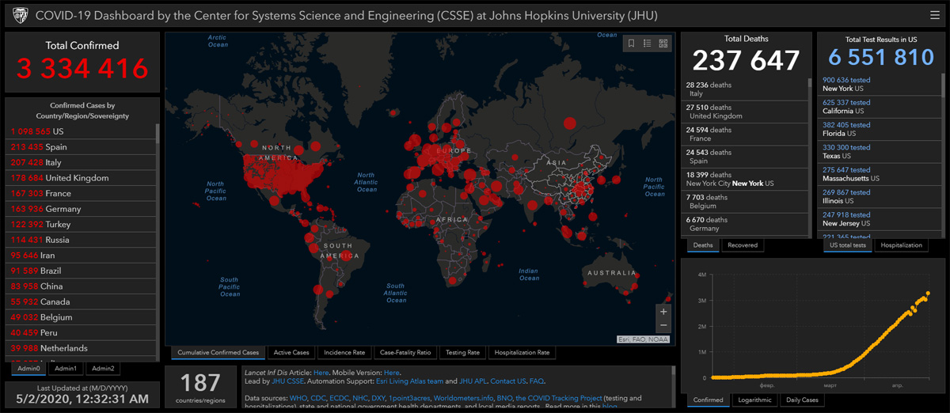950x413 pixels.
Task: Open the Hospitalization tab under test results
Action: (x=902, y=245)
